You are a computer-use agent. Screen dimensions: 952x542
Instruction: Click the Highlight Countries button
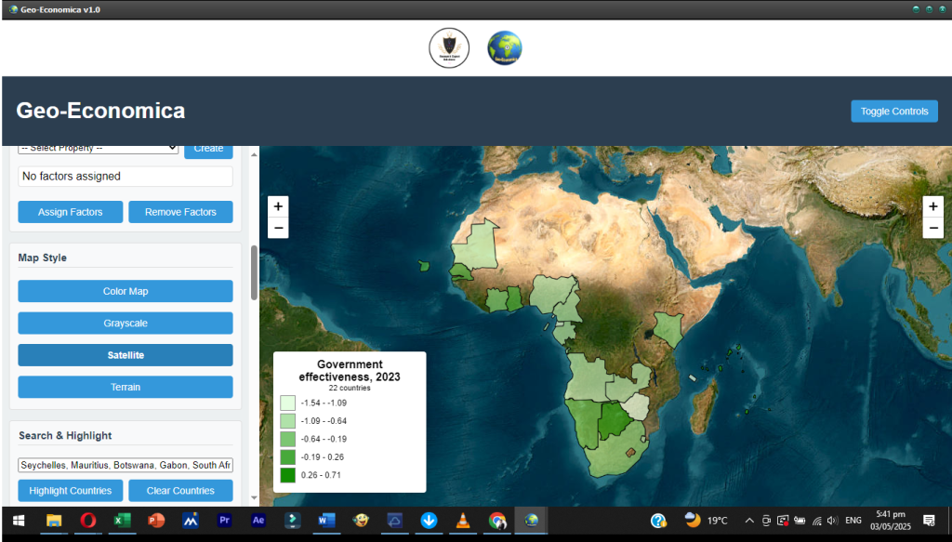(x=70, y=491)
